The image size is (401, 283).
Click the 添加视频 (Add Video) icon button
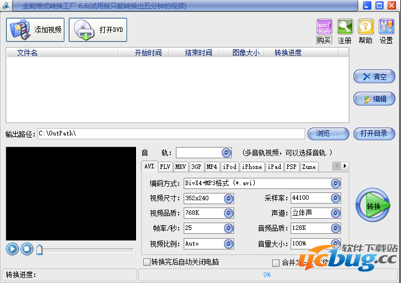[x=35, y=30]
